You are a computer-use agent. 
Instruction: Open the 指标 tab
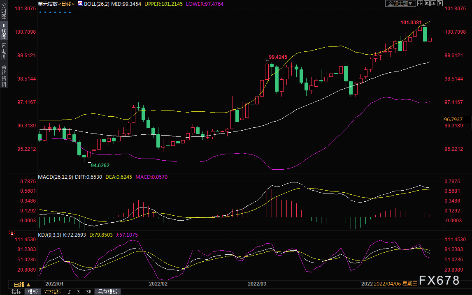[16, 292]
